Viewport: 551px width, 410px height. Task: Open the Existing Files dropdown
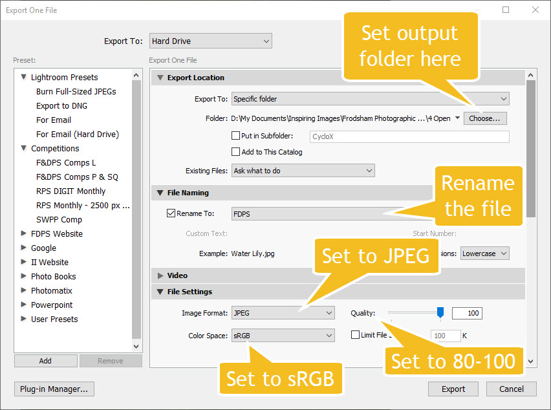pyautogui.click(x=303, y=171)
